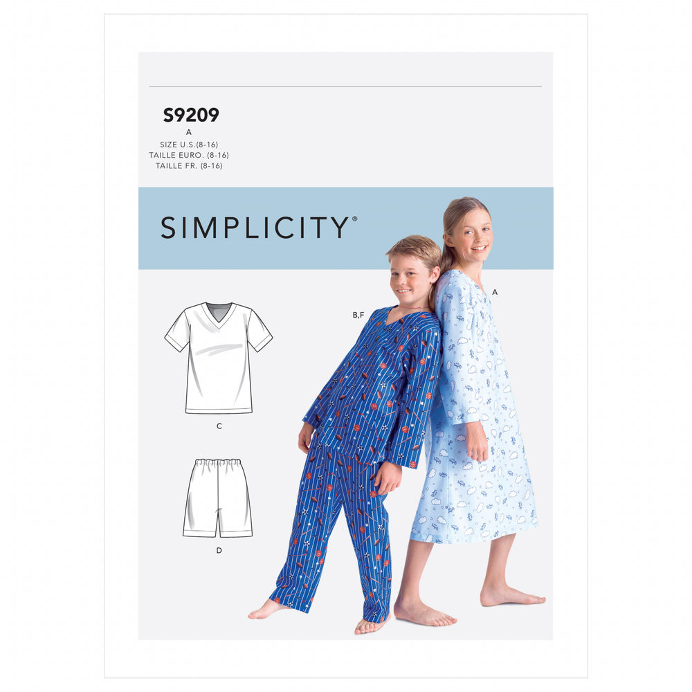Click the D label under the shorts
This screenshot has height=692, width=692.
tap(219, 550)
